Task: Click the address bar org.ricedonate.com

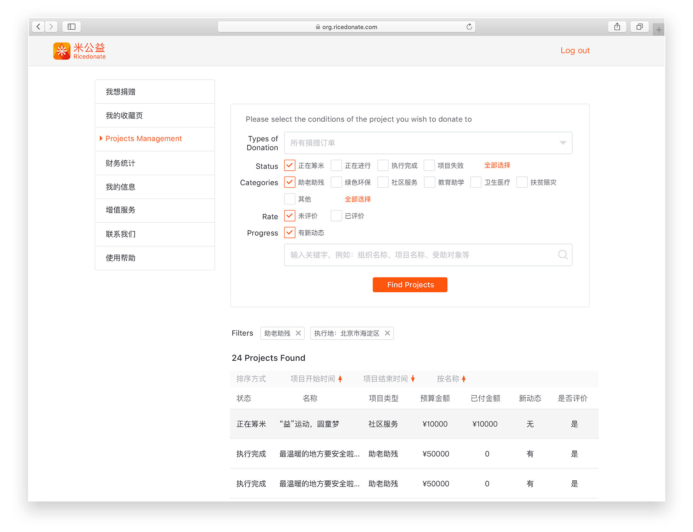Action: pos(346,27)
